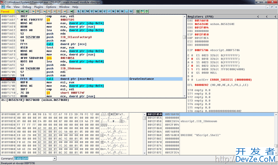278x165 pixels.
Task: Close the debugged program with X icon
Action: pos(27,11)
